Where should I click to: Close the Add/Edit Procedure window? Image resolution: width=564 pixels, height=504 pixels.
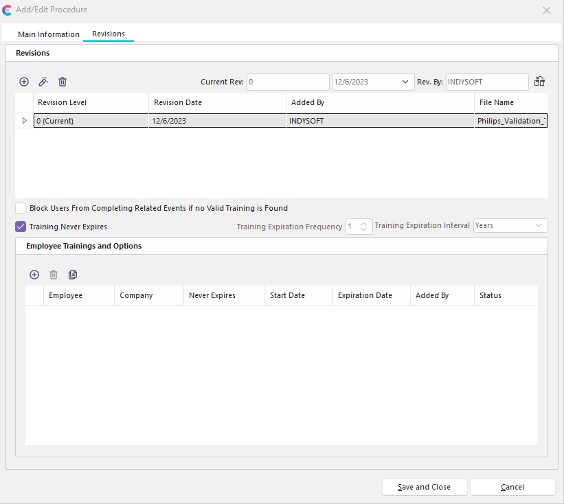coord(547,10)
